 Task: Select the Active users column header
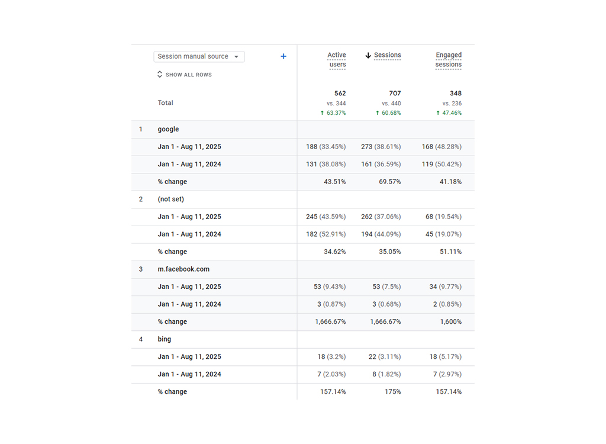pyautogui.click(x=336, y=59)
